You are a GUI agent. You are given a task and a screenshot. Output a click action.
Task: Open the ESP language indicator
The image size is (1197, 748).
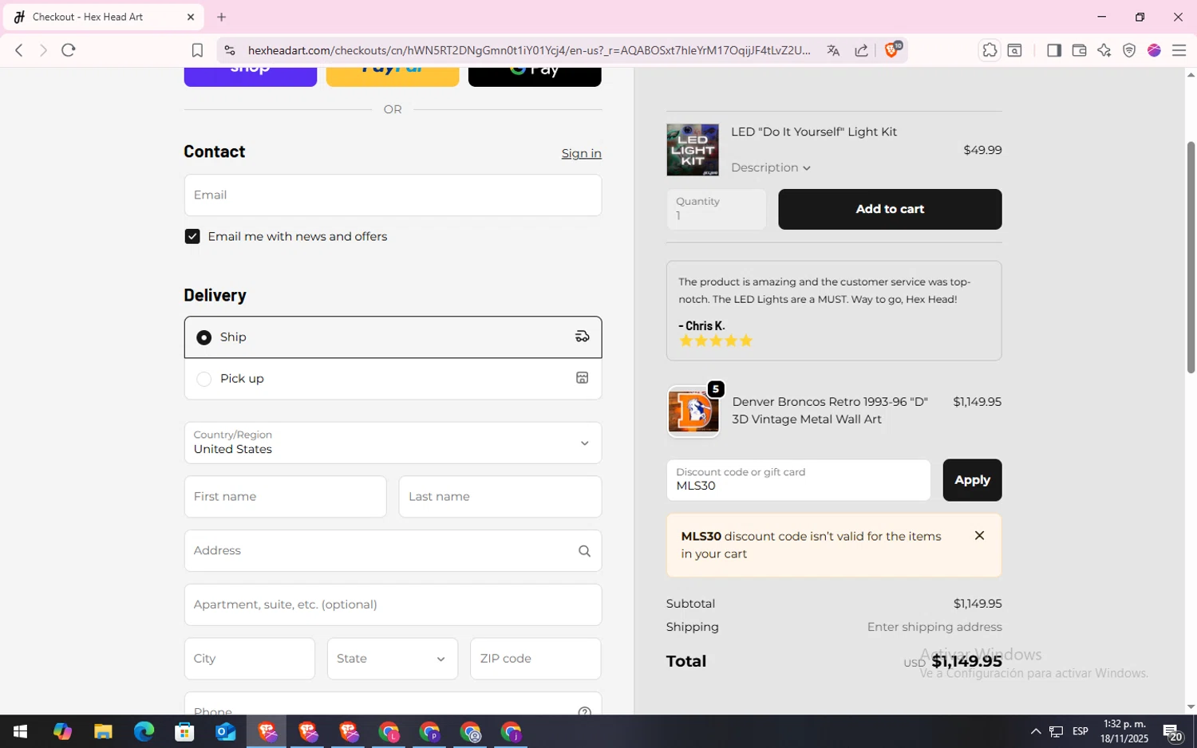(x=1080, y=731)
